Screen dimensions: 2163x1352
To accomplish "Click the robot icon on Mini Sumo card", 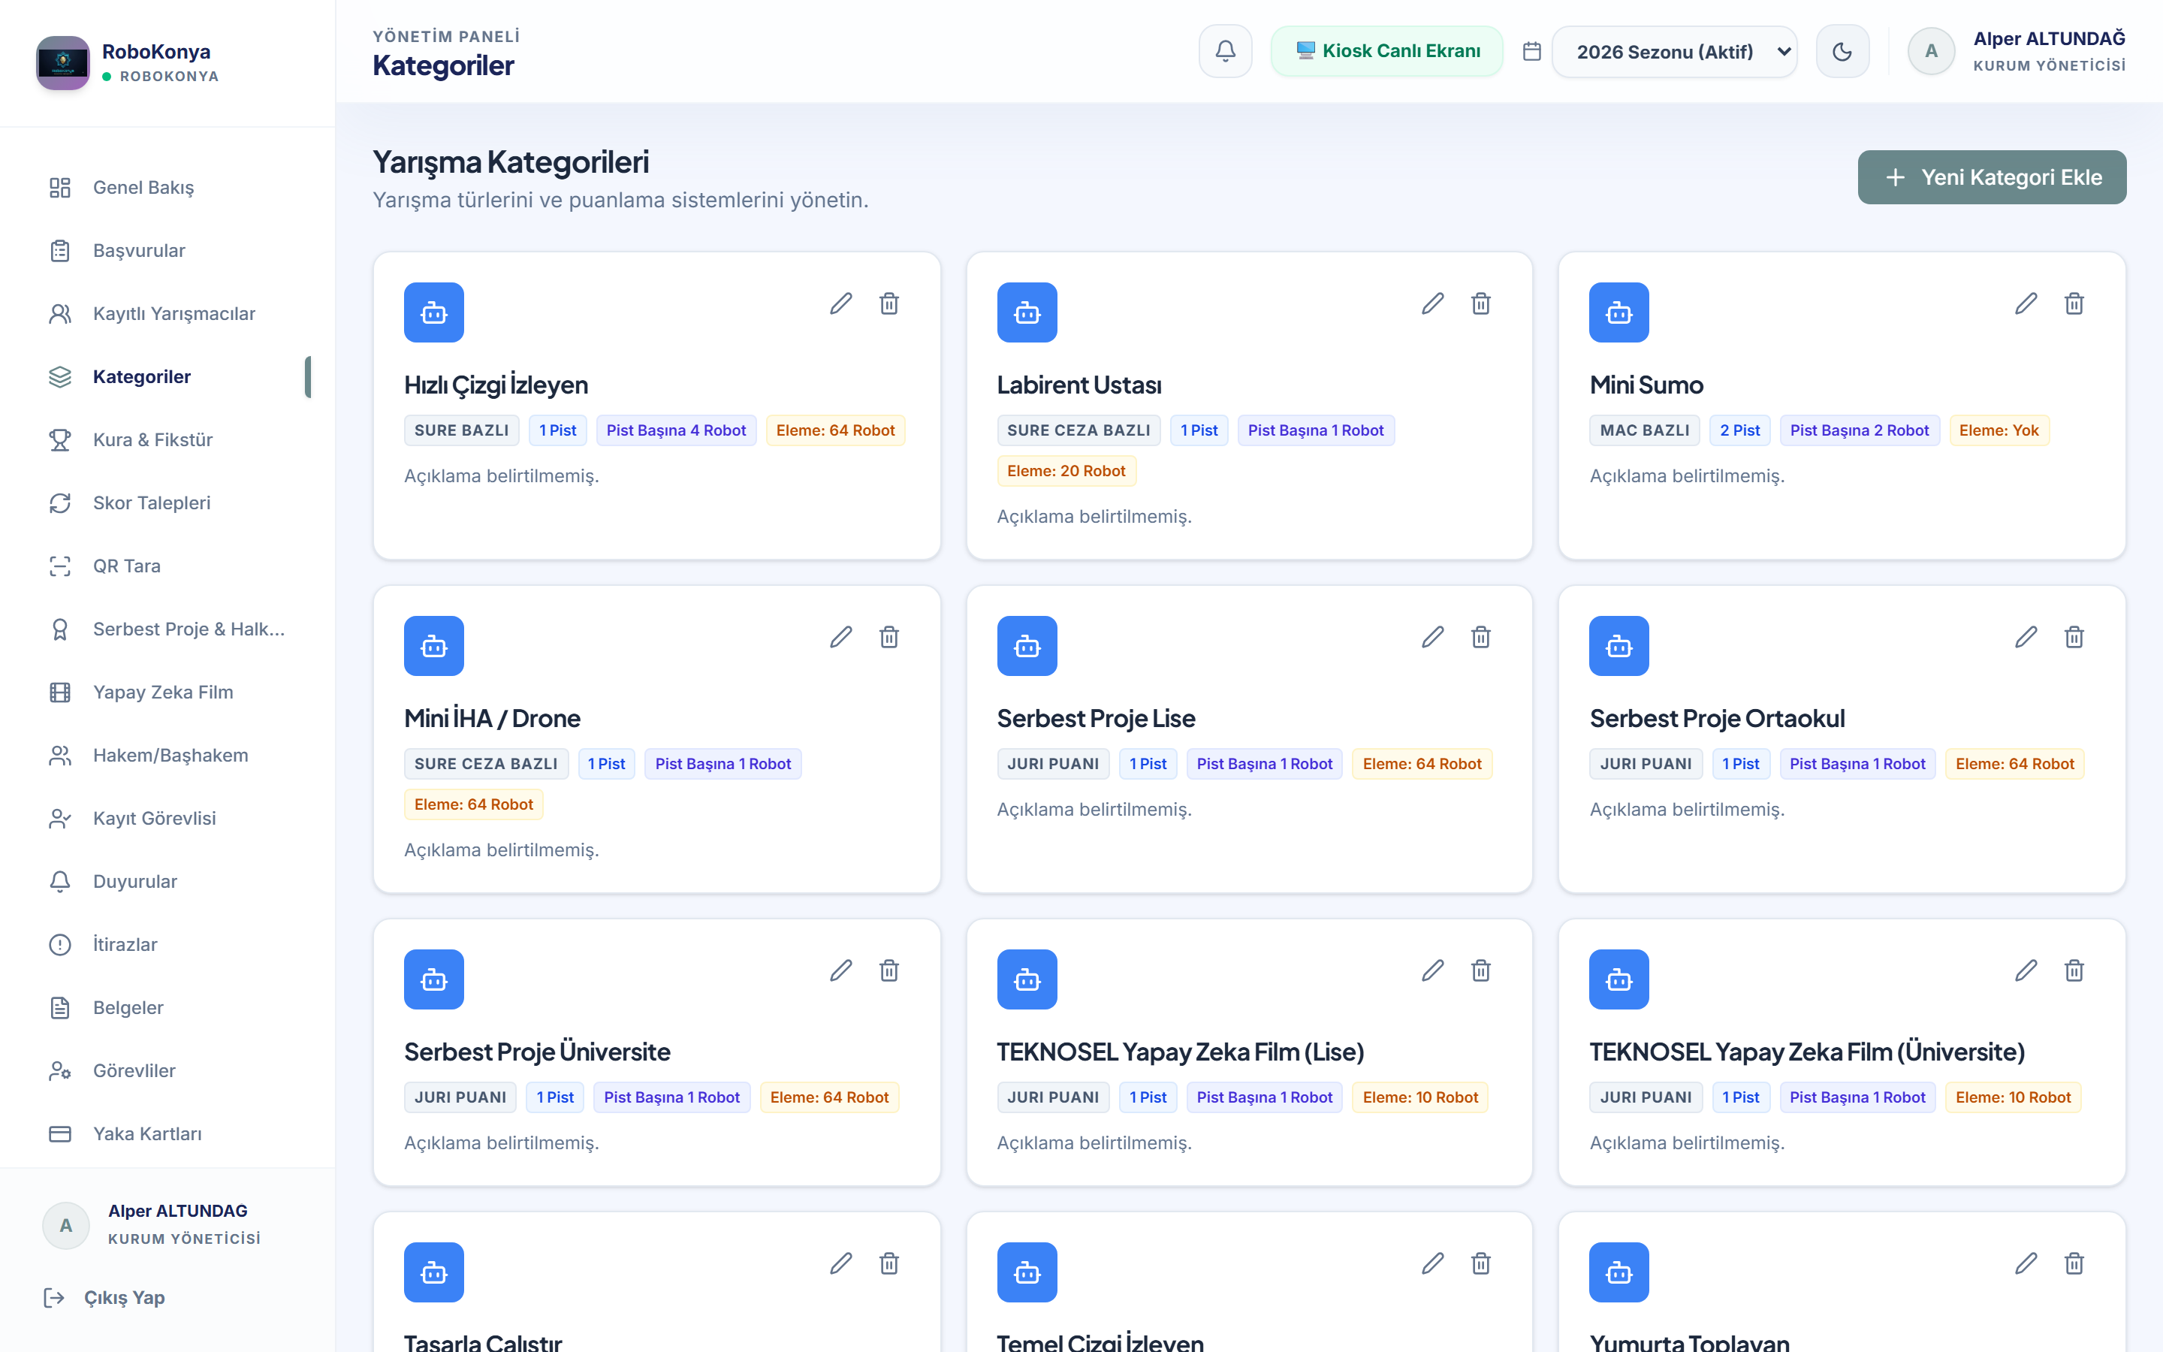I will pos(1618,312).
